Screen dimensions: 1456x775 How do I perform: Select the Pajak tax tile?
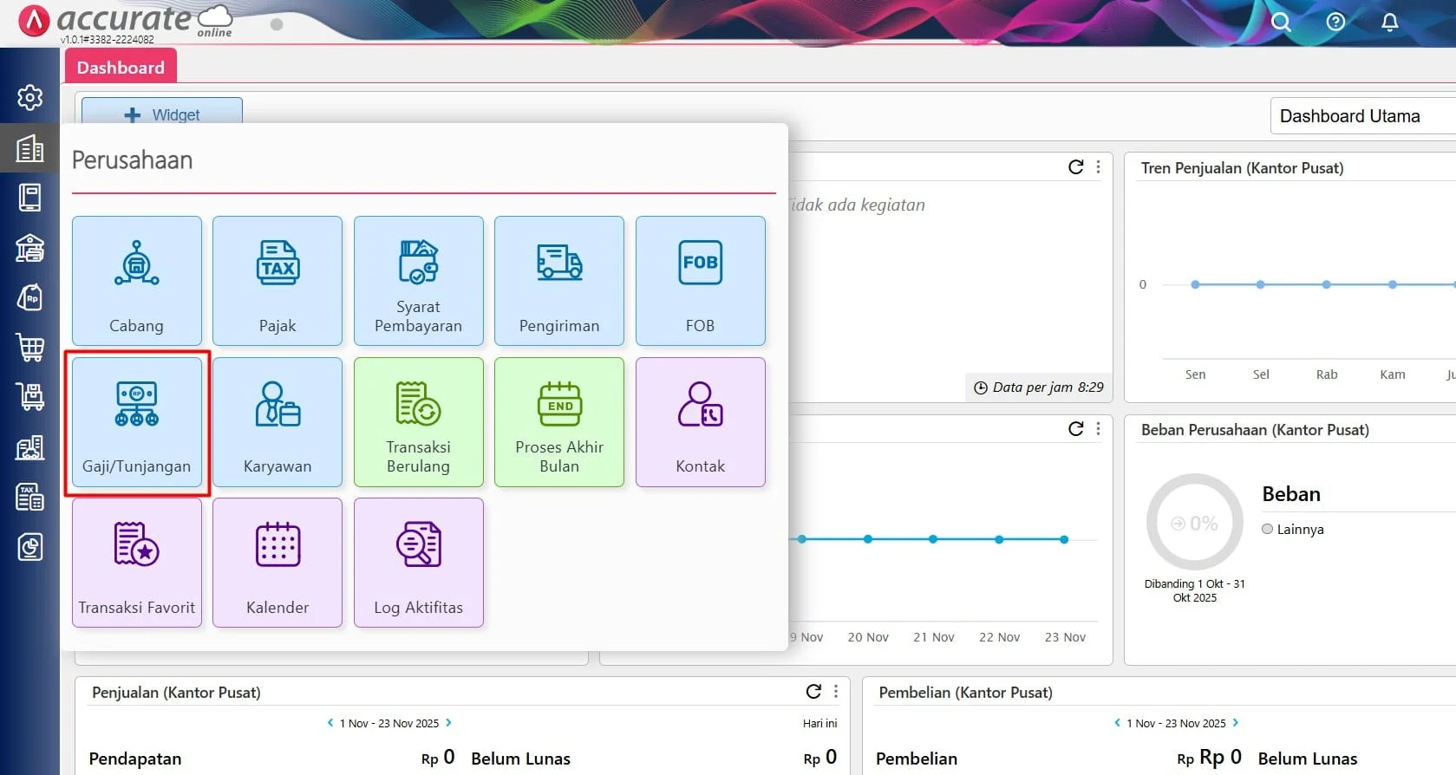277,281
